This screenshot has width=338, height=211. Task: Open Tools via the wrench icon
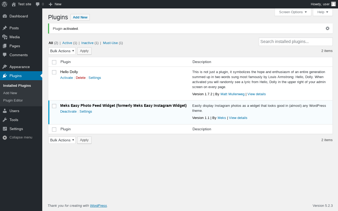tap(5, 120)
